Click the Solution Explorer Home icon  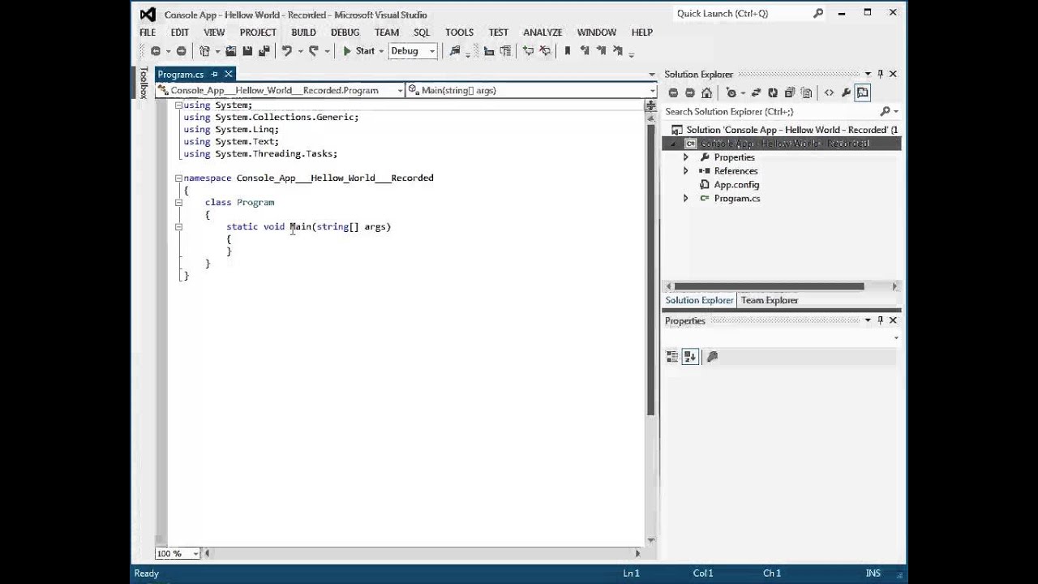[x=706, y=92]
